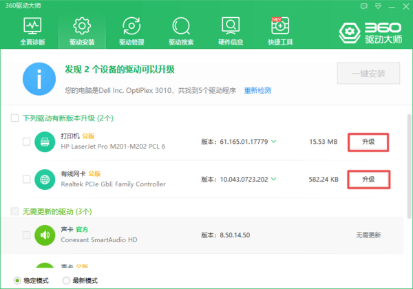Select the 最新模式 radio button
The height and width of the screenshot is (289, 413).
[x=66, y=281]
